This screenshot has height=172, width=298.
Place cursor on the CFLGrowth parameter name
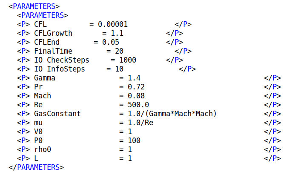(53, 33)
